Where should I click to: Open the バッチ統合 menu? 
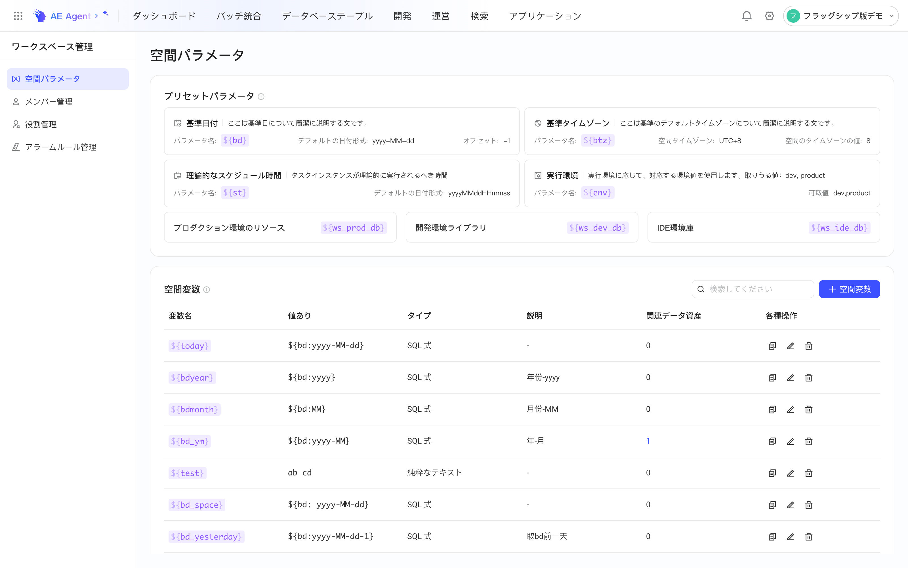[239, 16]
